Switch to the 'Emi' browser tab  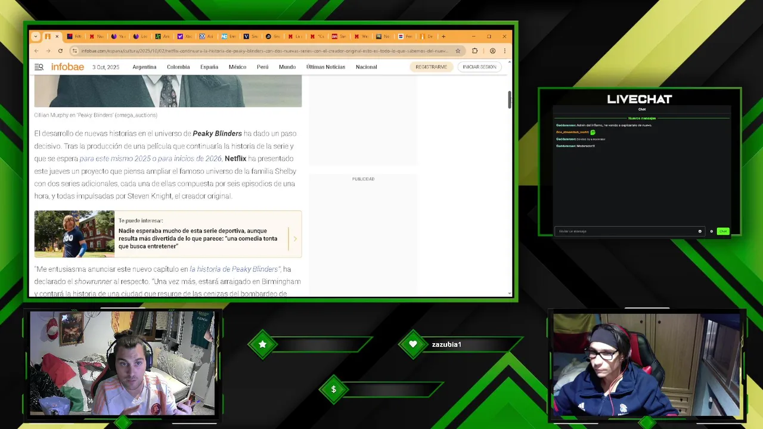229,36
